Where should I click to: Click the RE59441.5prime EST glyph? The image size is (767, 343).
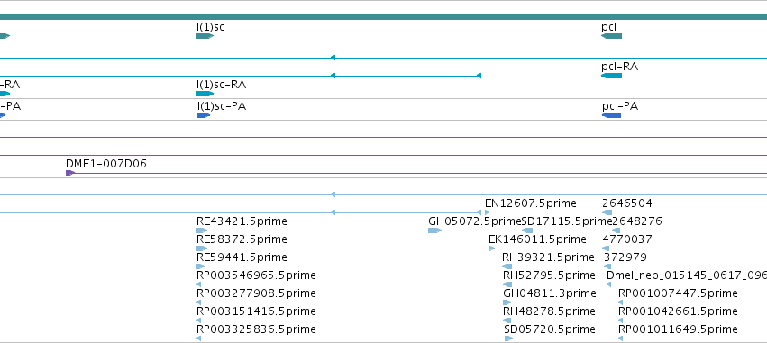point(201,266)
